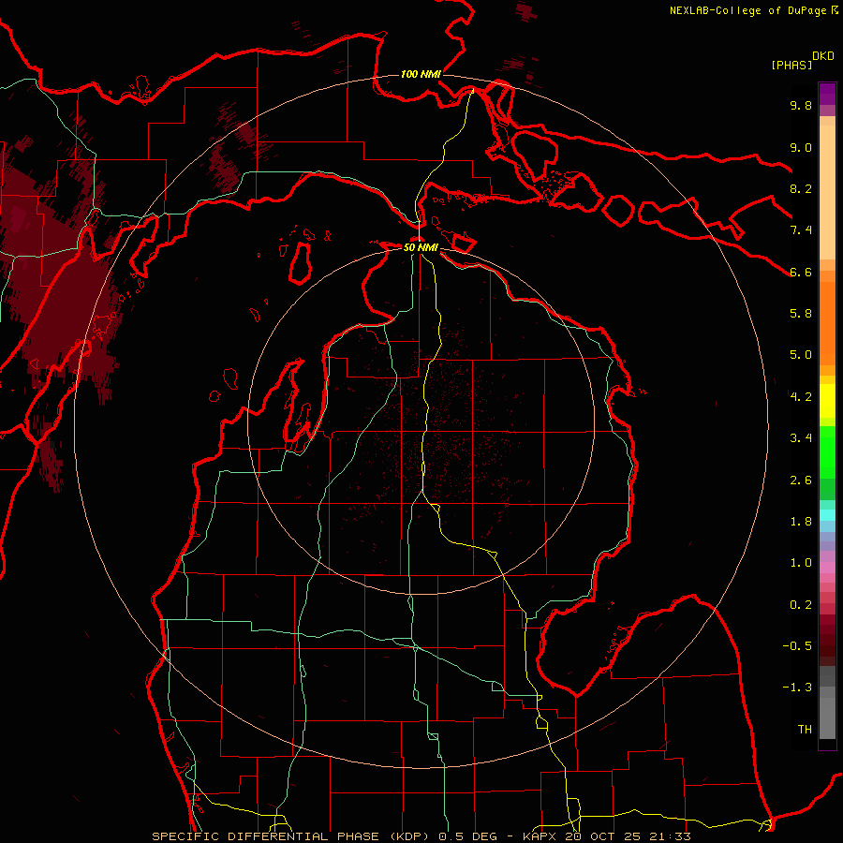Click the 0.2 scale value
The width and height of the screenshot is (843, 843).
click(801, 605)
